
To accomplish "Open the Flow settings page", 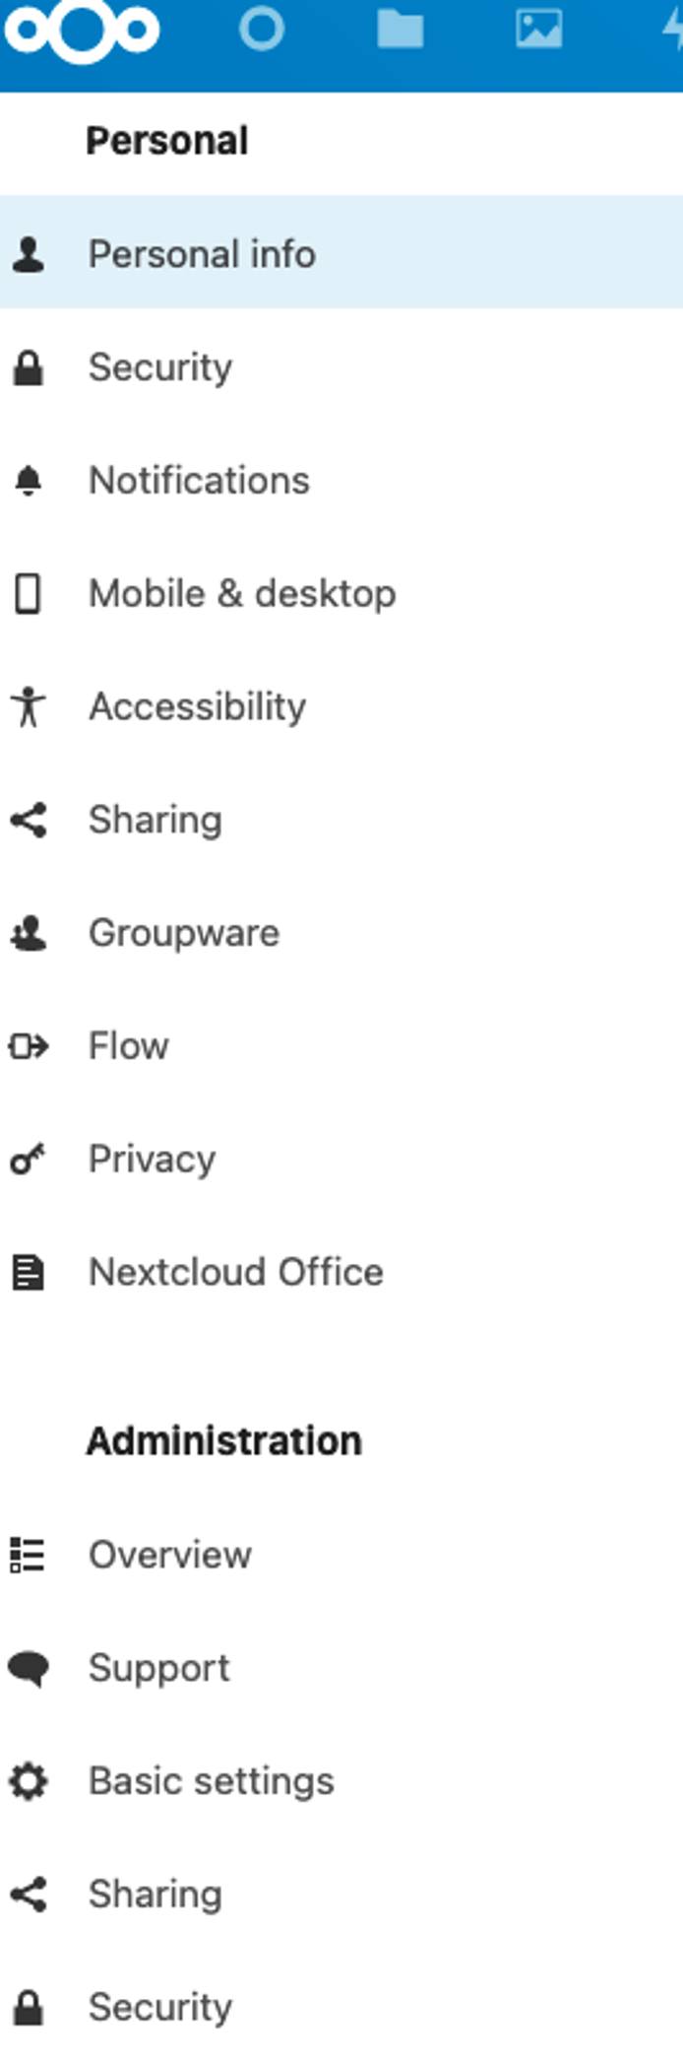I will pyautogui.click(x=128, y=1045).
